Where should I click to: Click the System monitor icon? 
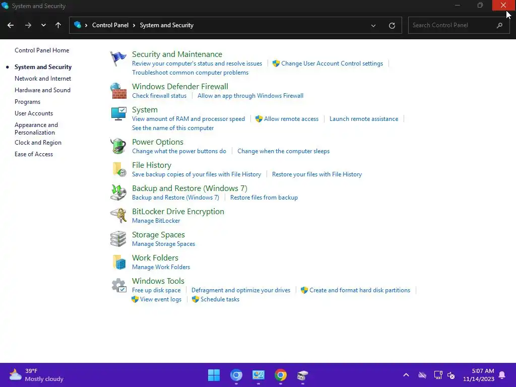(x=118, y=114)
